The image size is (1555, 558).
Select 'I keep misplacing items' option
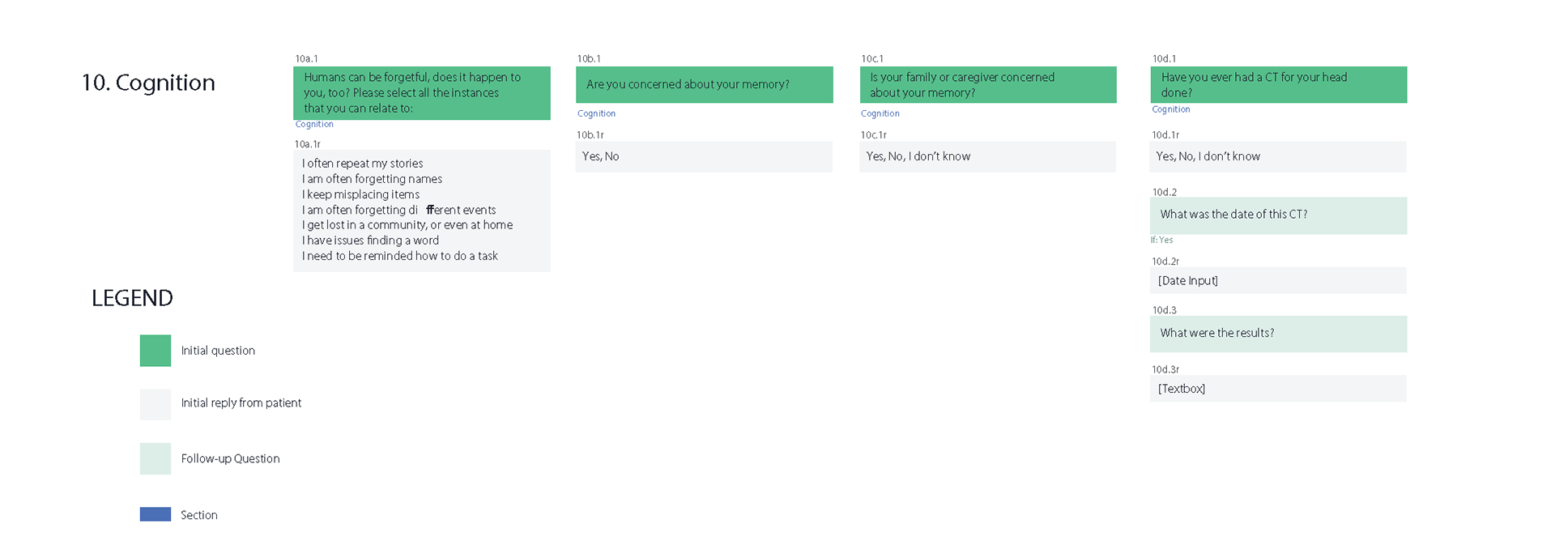coord(361,194)
